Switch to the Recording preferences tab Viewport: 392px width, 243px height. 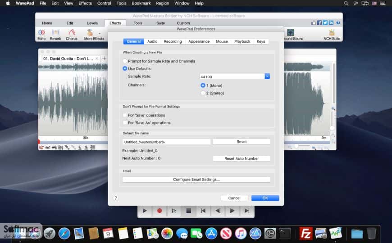pyautogui.click(x=173, y=41)
